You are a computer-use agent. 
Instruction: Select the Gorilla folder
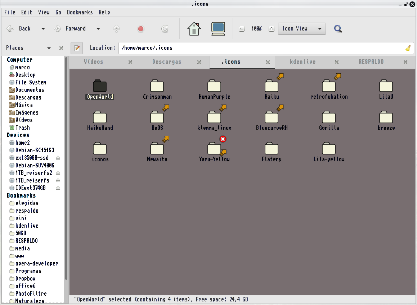[x=329, y=121]
